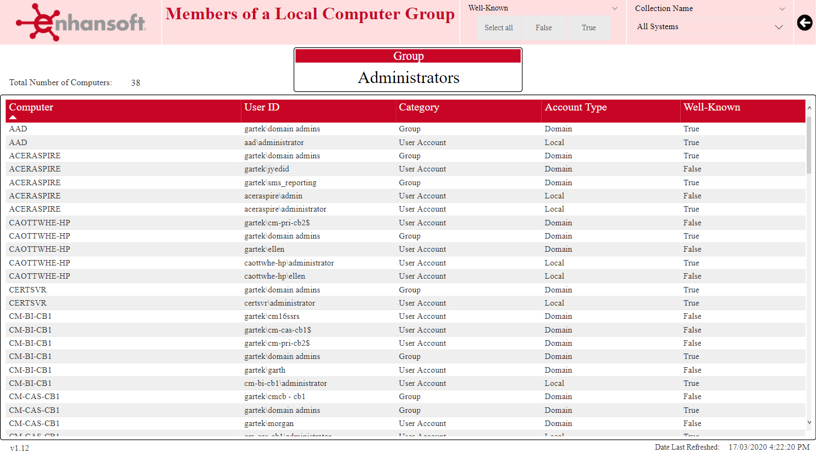Select the gartek\domain admins entry for AAD

[282, 129]
